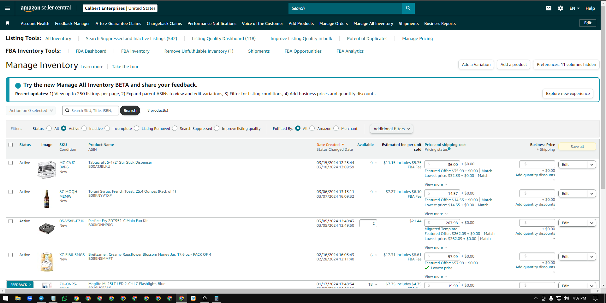This screenshot has width=606, height=303.
Task: Close the FEEDBACK tab with its X
Action: click(30, 285)
